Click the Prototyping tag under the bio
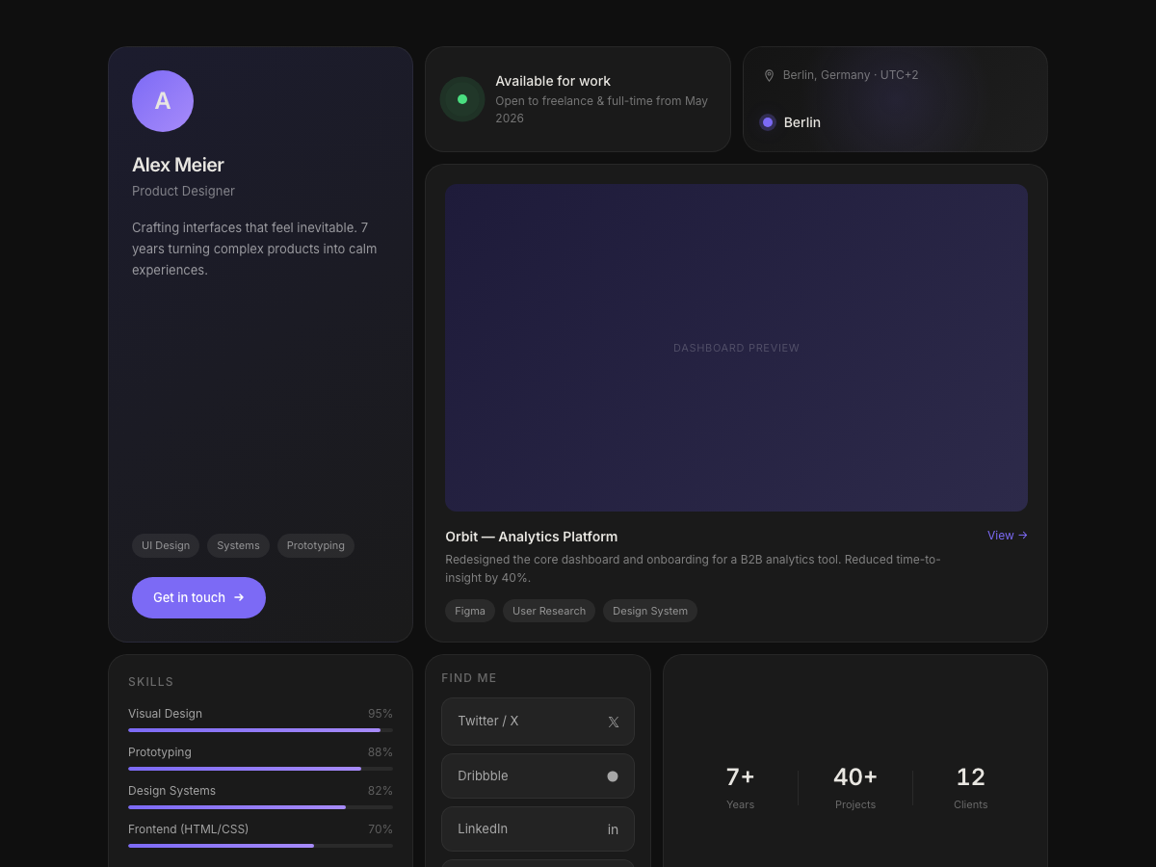The height and width of the screenshot is (867, 1156). tap(316, 545)
